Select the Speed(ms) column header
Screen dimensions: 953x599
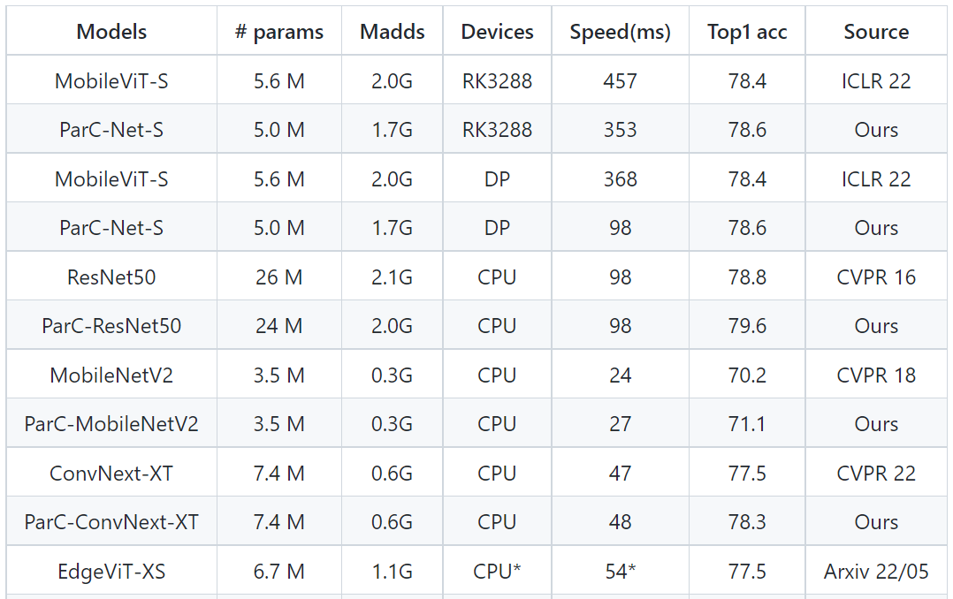click(x=620, y=32)
